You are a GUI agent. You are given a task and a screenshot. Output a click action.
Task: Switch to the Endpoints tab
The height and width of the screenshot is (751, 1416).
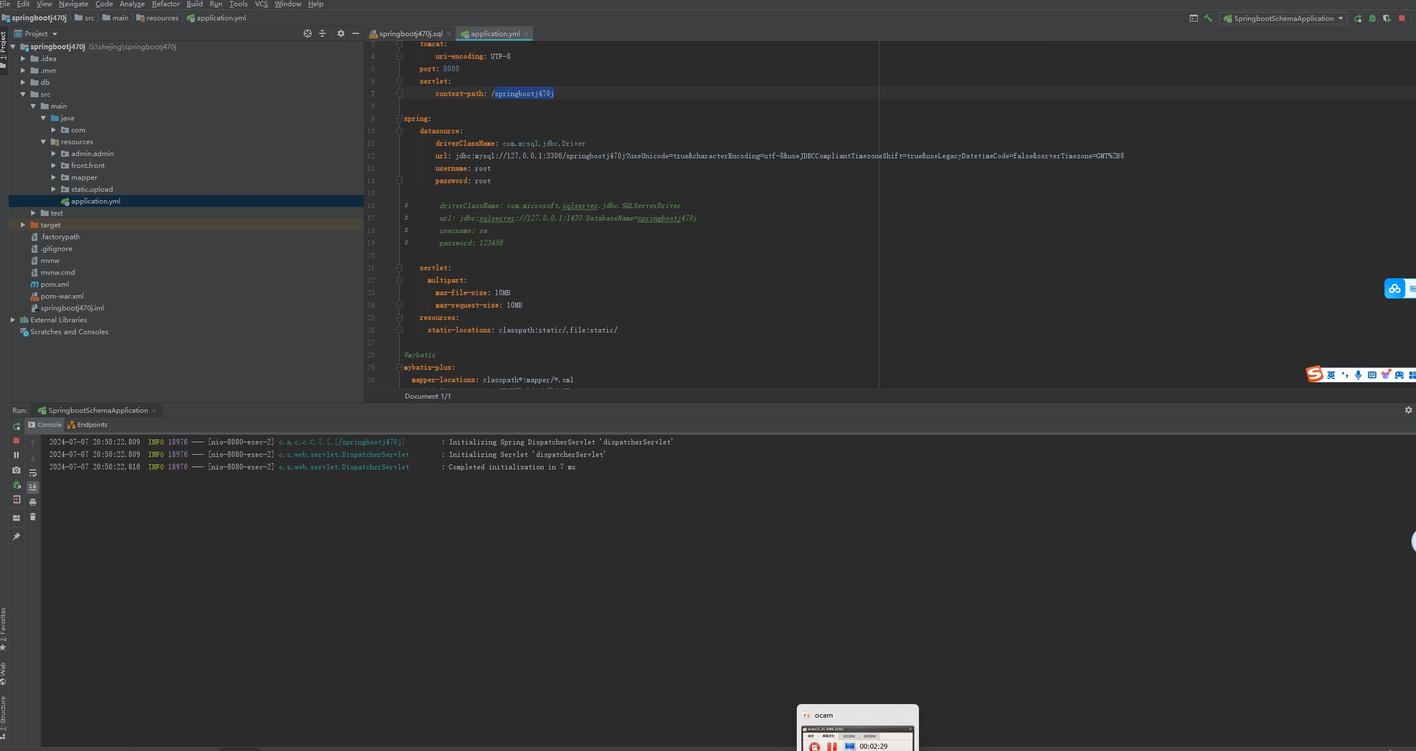(92, 425)
